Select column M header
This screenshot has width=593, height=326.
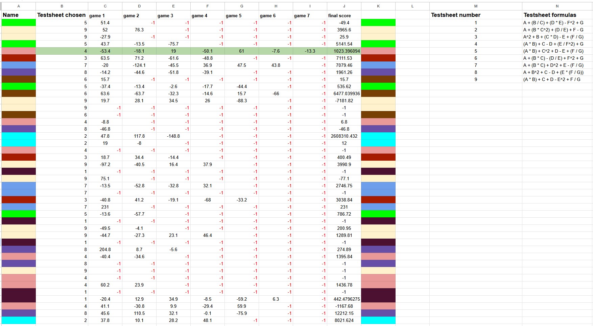click(476, 6)
